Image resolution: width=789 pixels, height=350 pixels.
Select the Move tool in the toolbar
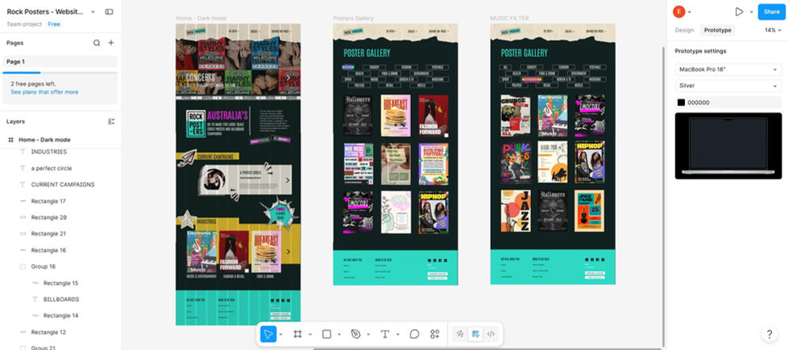[268, 334]
